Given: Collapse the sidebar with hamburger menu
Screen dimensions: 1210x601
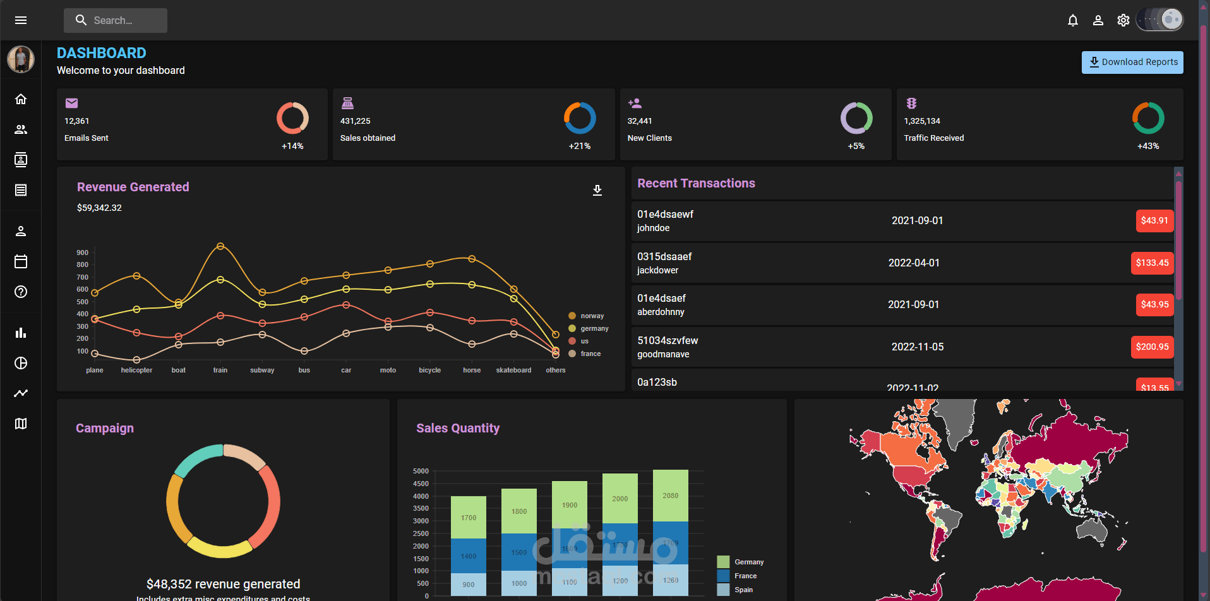Looking at the screenshot, I should point(21,20).
